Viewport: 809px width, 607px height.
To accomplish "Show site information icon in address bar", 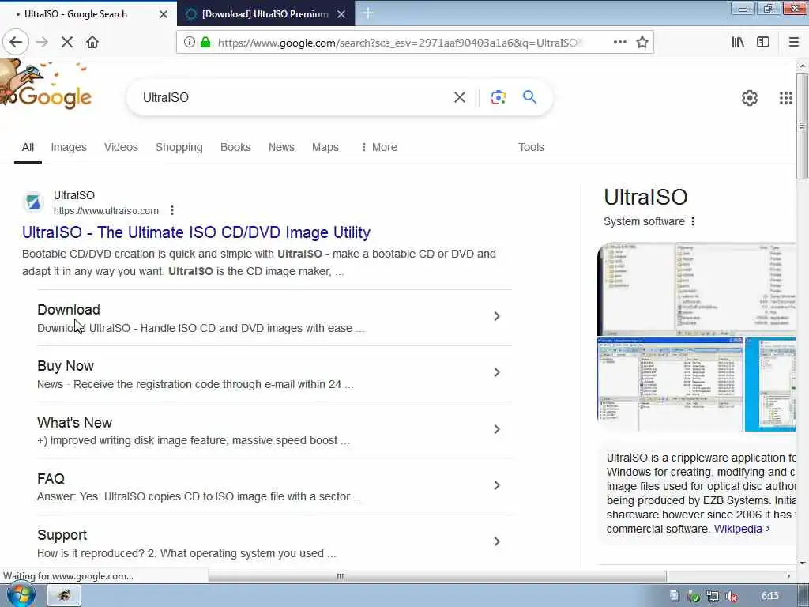I will coord(190,42).
